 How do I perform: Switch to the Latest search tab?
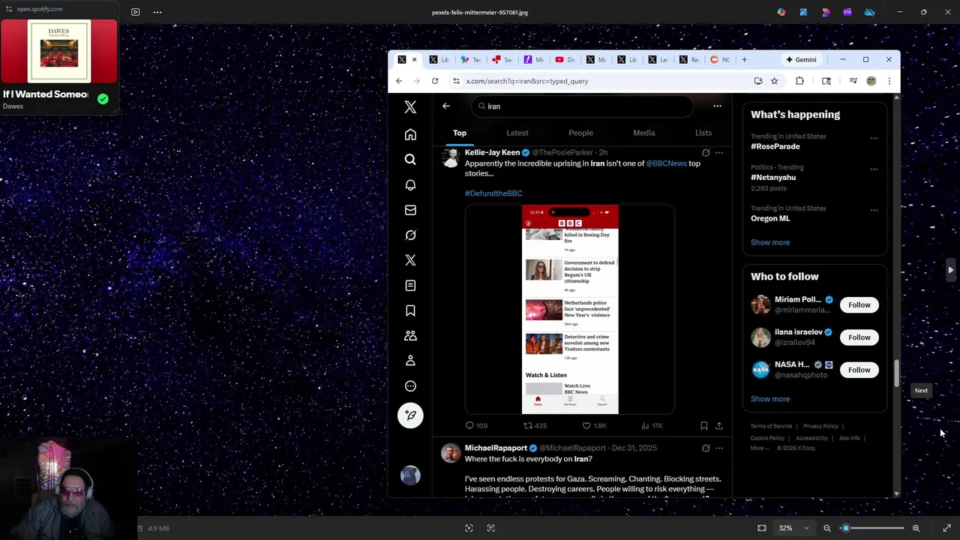pyautogui.click(x=517, y=133)
